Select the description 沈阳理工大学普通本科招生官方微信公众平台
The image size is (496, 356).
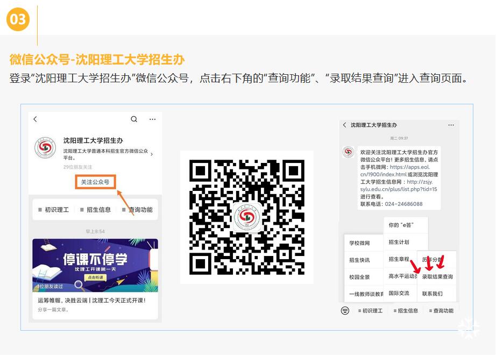(x=105, y=154)
